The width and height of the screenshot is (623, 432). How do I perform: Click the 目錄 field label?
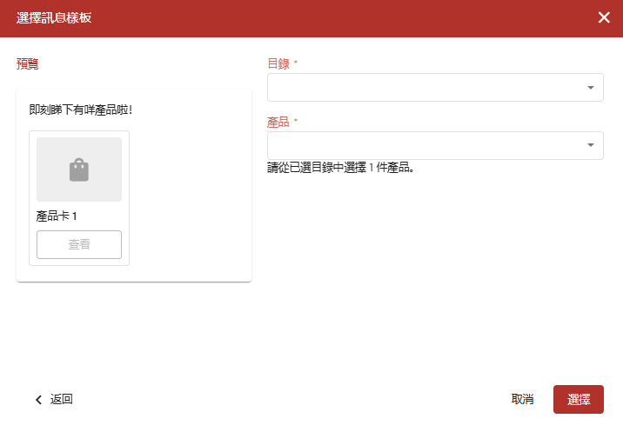[278, 63]
